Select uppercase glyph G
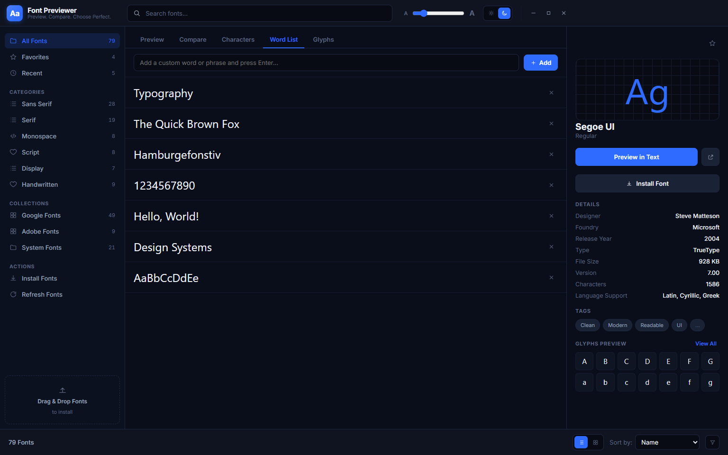Screen dimensions: 728x455 (x=710, y=361)
